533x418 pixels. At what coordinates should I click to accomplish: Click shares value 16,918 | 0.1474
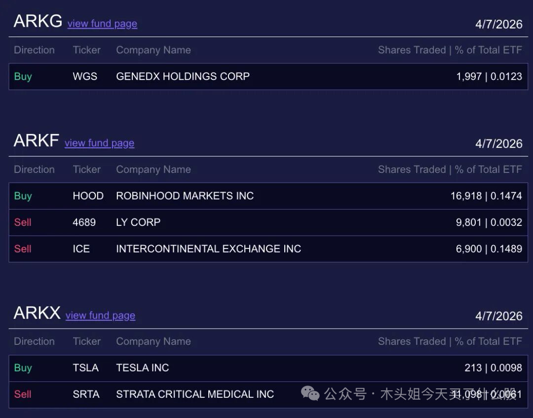[x=487, y=196]
